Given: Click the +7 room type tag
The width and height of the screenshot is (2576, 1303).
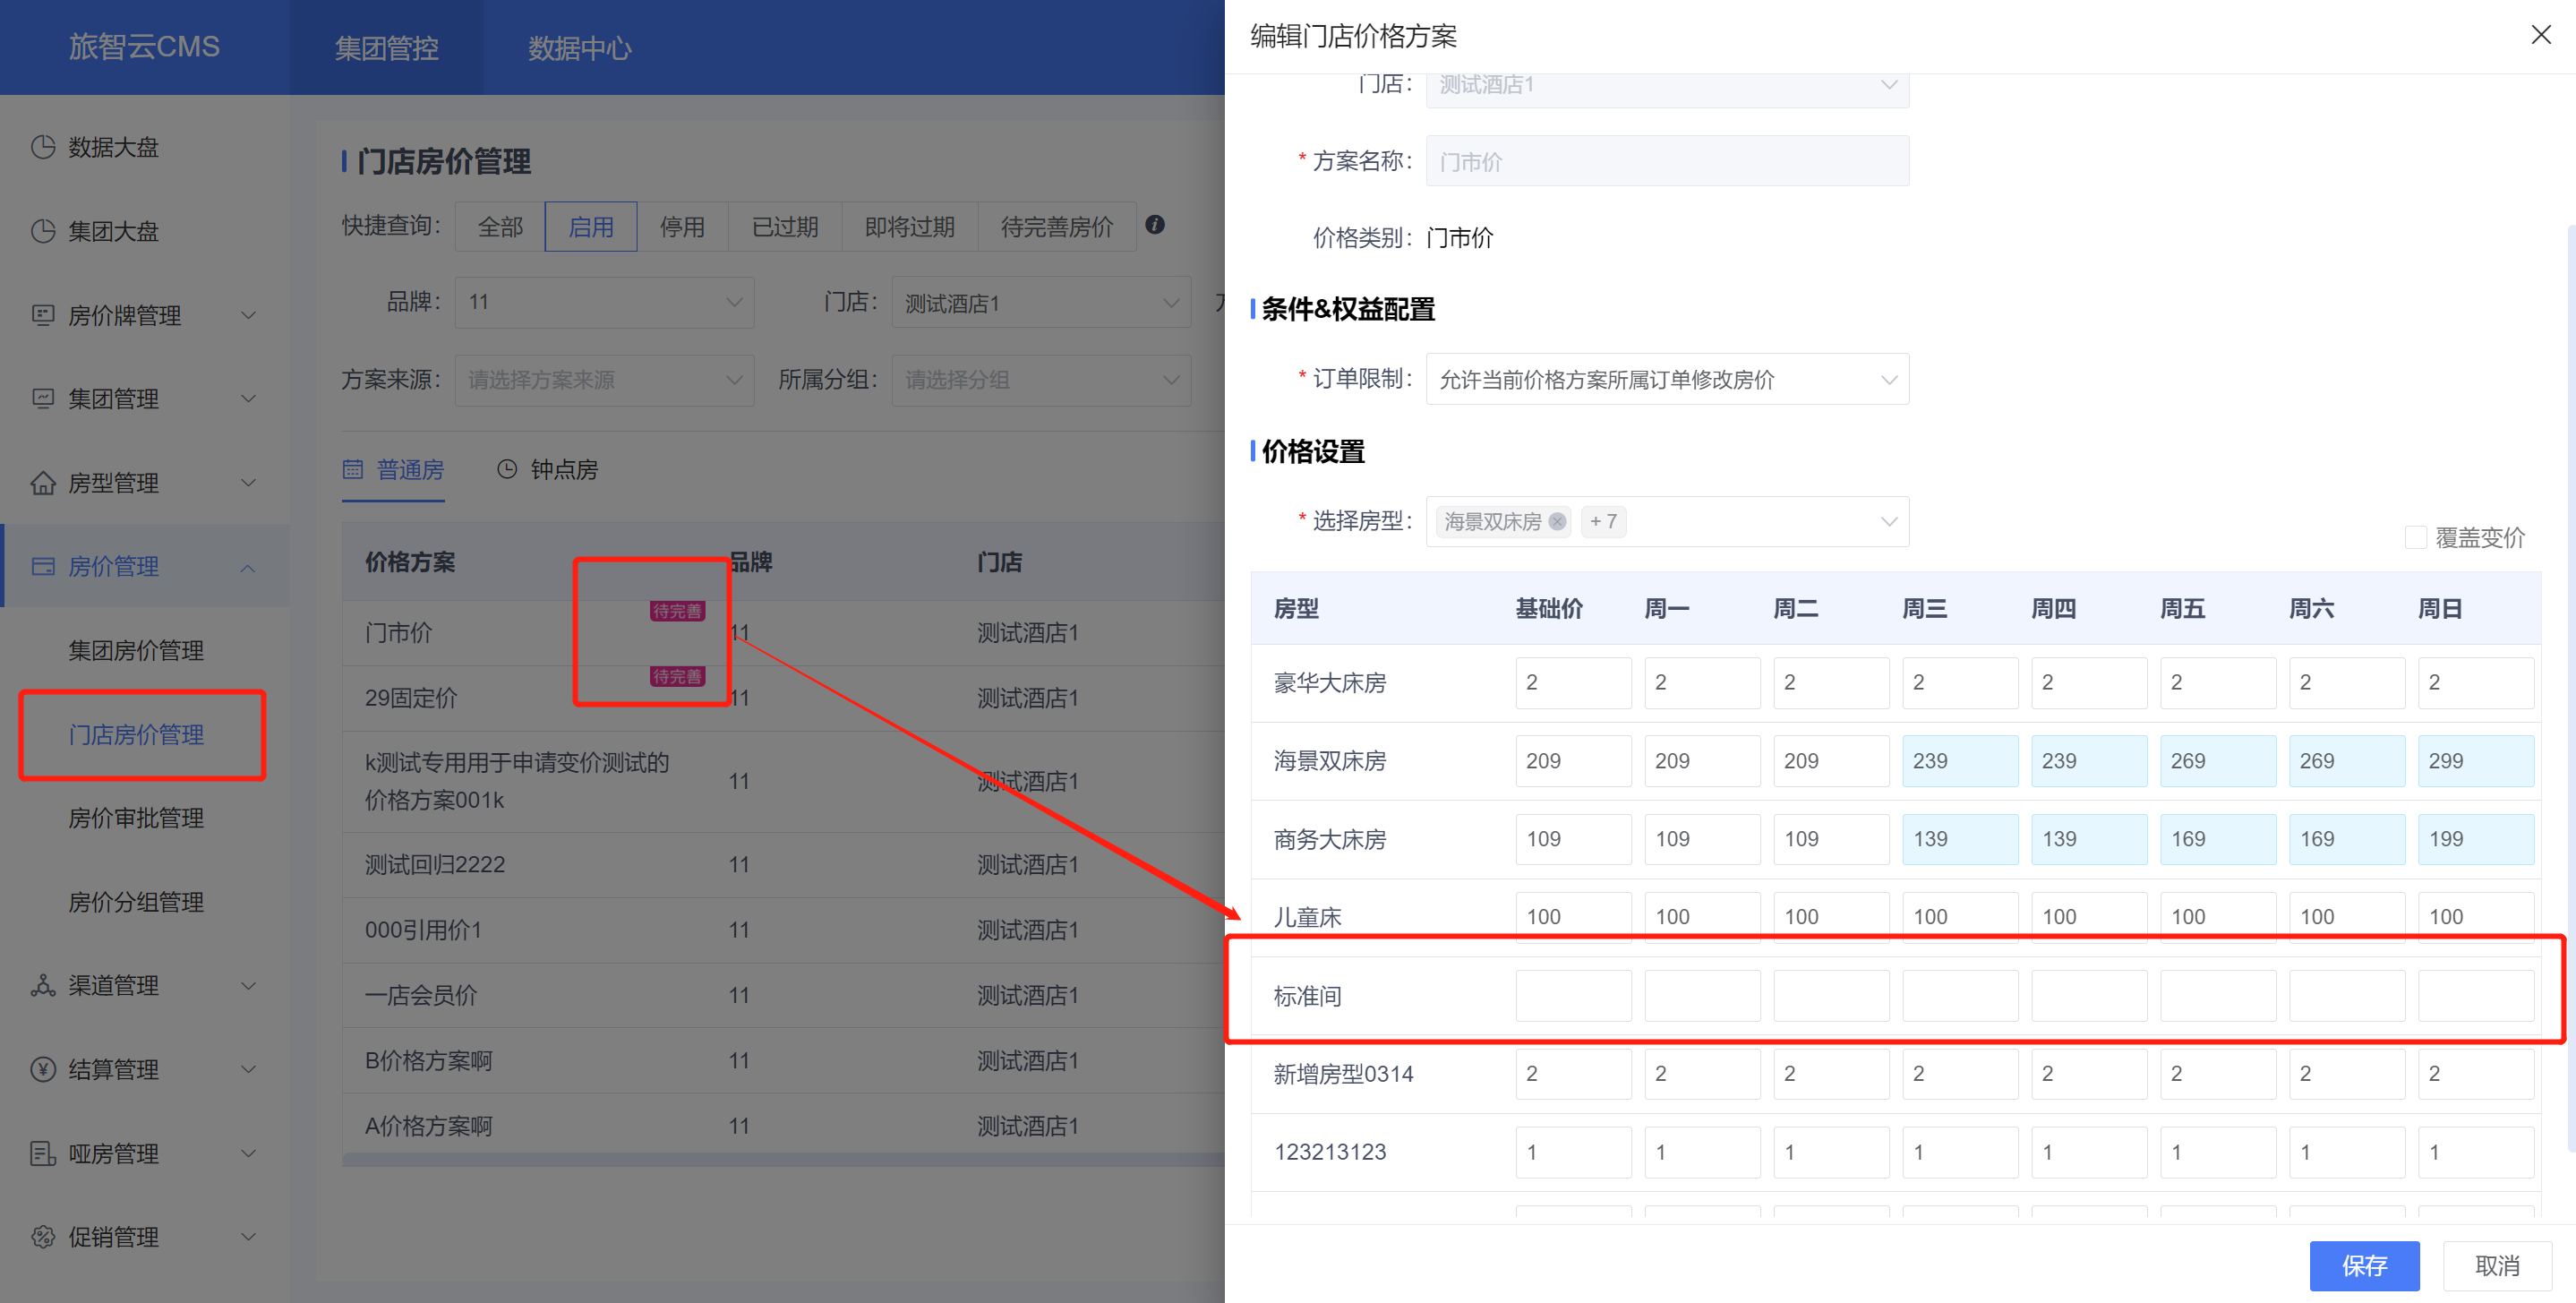Looking at the screenshot, I should click(x=1603, y=521).
